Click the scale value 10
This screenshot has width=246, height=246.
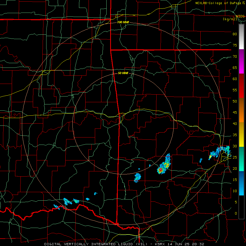tap(235, 191)
